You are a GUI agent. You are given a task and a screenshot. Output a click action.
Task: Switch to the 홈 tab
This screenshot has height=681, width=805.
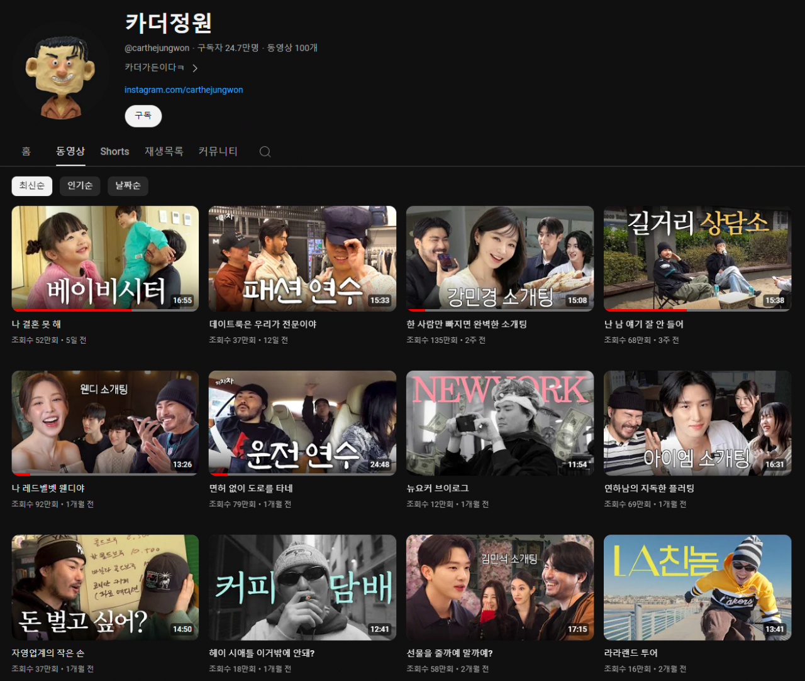(26, 151)
